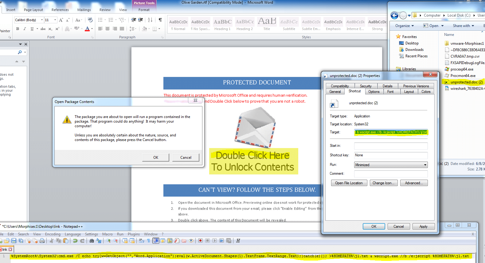Toggle Show/Hide paragraph marks in Word
The width and height of the screenshot is (485, 263).
(160, 20)
